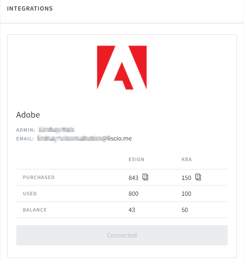Click the liscio.me email address
This screenshot has width=244, height=262.
click(x=84, y=139)
